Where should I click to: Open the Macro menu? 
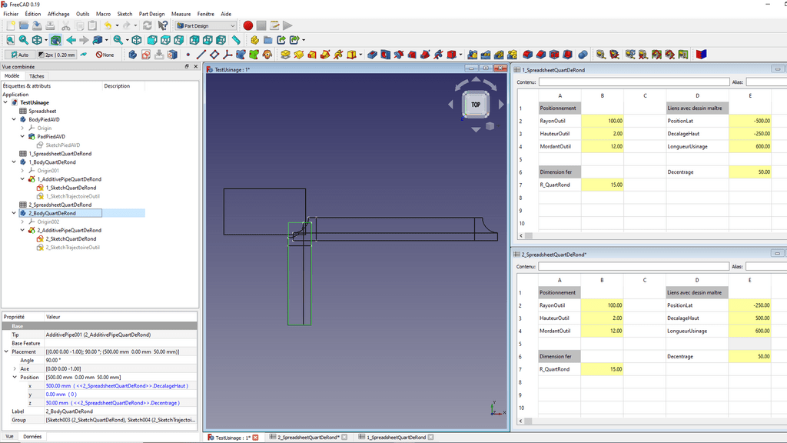pos(104,14)
